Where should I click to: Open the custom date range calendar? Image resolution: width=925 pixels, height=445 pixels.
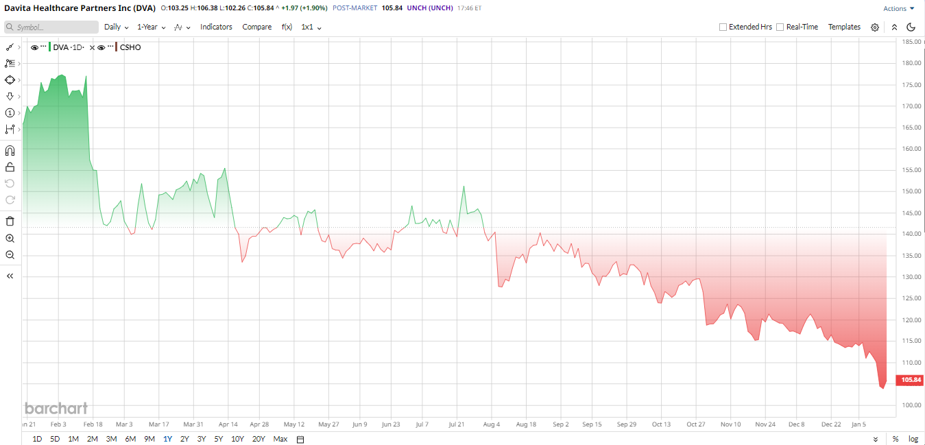click(x=300, y=439)
